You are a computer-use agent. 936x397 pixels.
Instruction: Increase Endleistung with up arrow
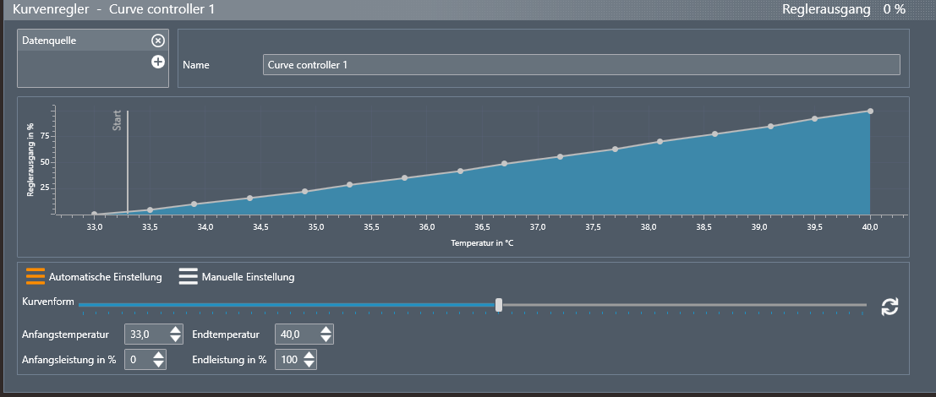(309, 355)
